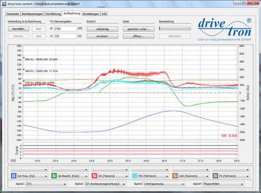
Task: Toggle the blue Ist-Freq. [Hz] checkbox
Action: tap(14, 176)
